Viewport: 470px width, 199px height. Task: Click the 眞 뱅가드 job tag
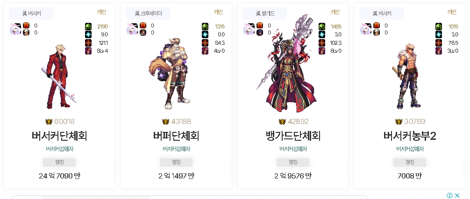[x=265, y=13]
